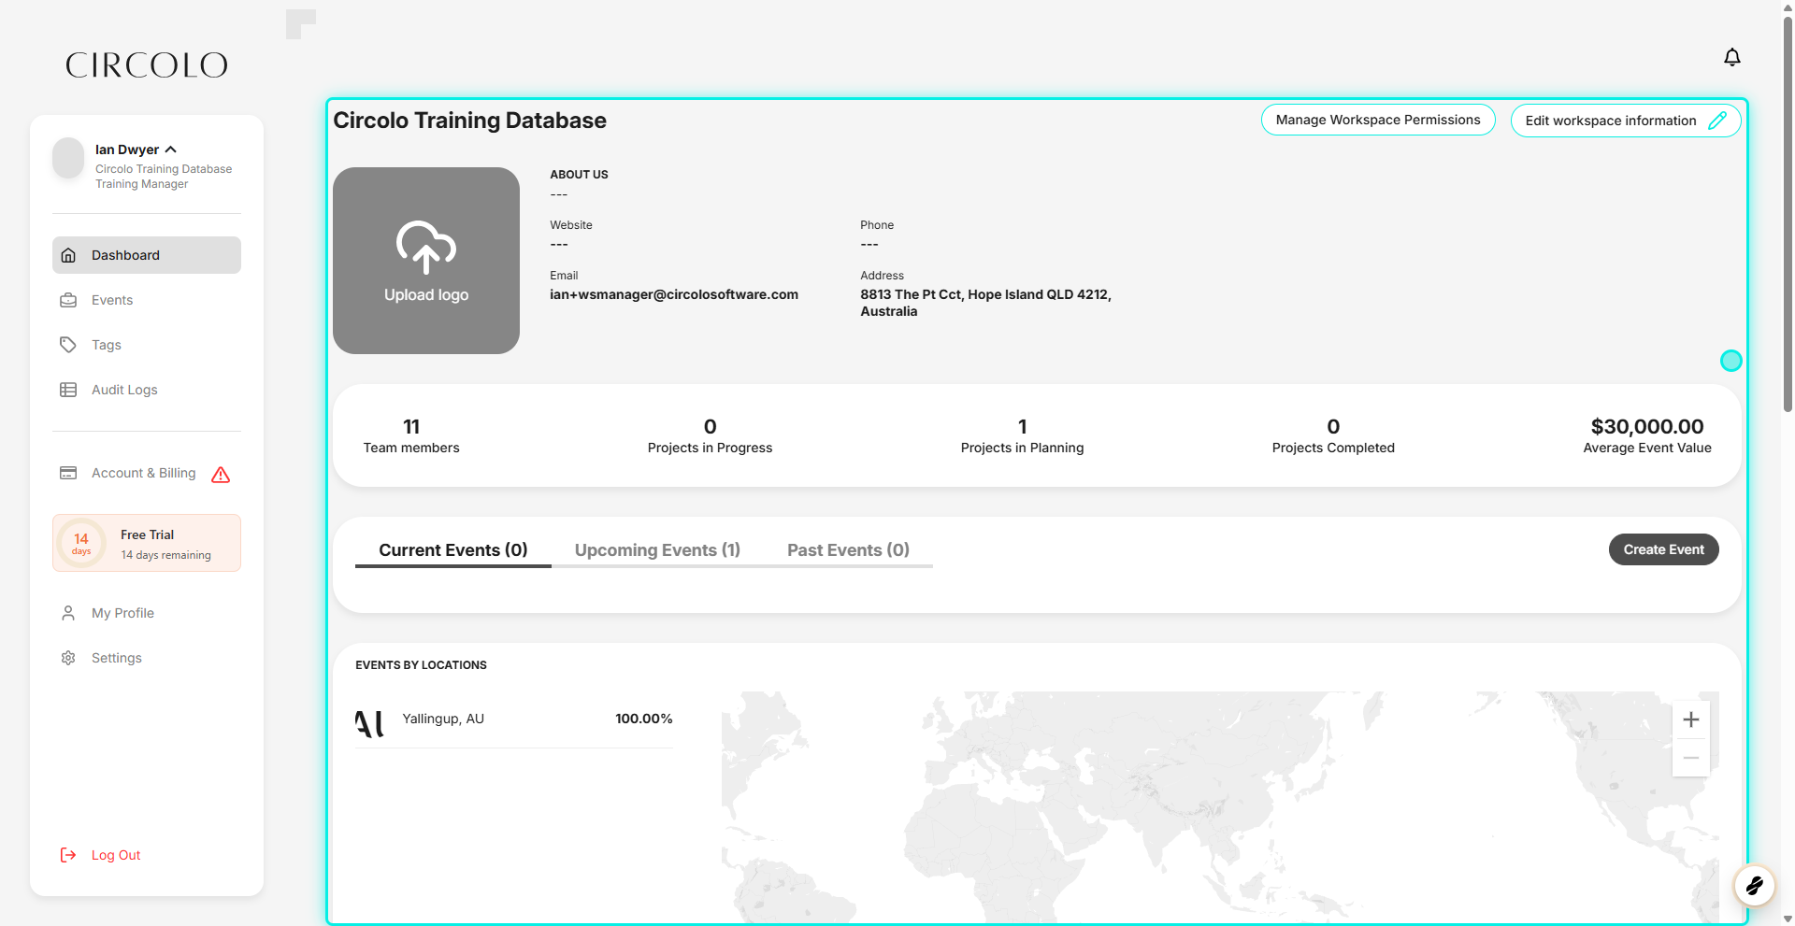Open the Events menu item
This screenshot has height=926, width=1795.
[x=147, y=300]
